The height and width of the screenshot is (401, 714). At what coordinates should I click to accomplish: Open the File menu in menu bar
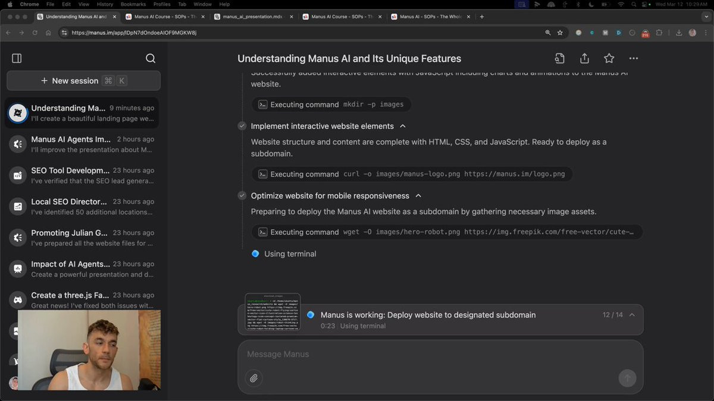(x=50, y=4)
